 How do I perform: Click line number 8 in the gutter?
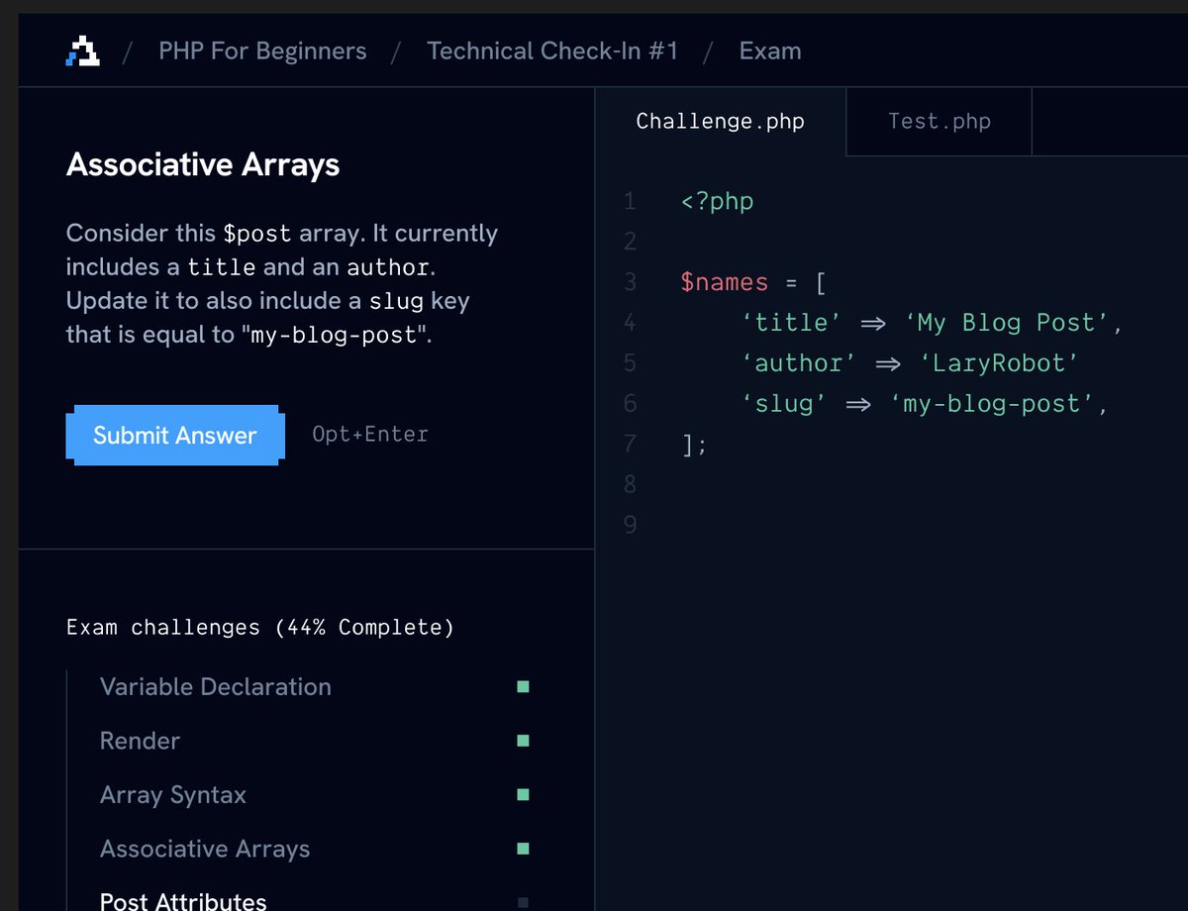tap(631, 484)
